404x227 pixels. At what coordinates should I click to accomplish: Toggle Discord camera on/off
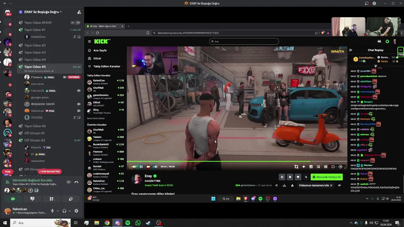(x=13, y=199)
